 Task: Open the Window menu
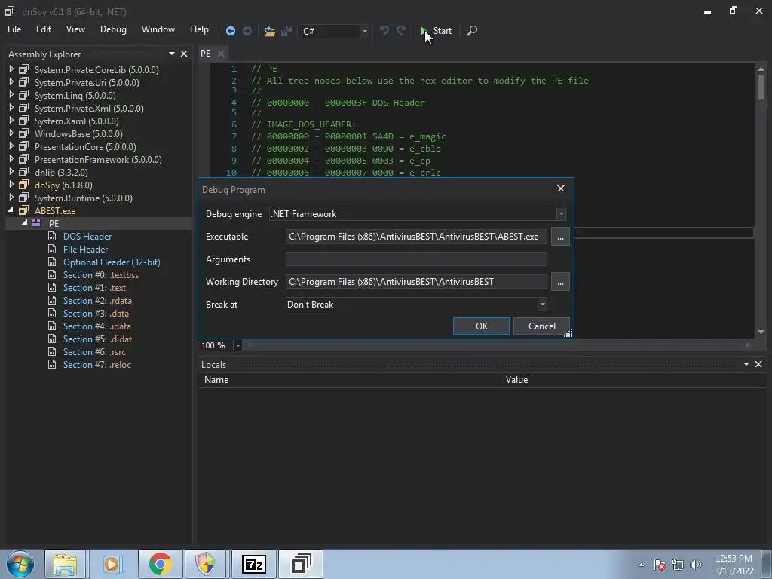click(x=158, y=29)
